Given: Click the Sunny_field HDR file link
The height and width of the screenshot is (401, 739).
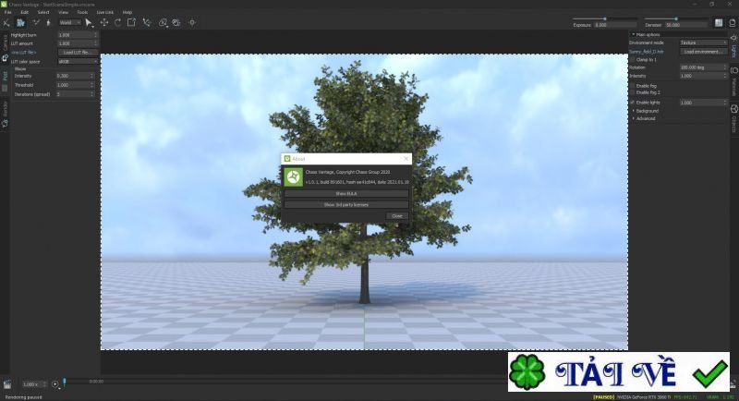Looking at the screenshot, I should [x=646, y=52].
